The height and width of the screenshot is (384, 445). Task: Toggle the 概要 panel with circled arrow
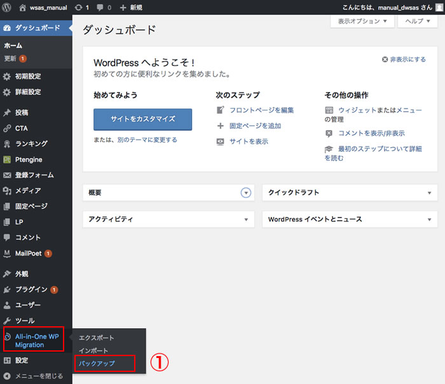246,192
